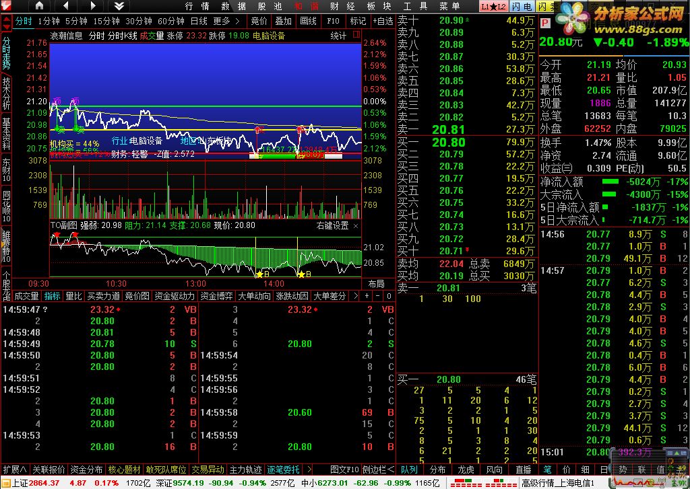Switch to the 日线 daily chart tab
The image size is (690, 489).
(199, 21)
